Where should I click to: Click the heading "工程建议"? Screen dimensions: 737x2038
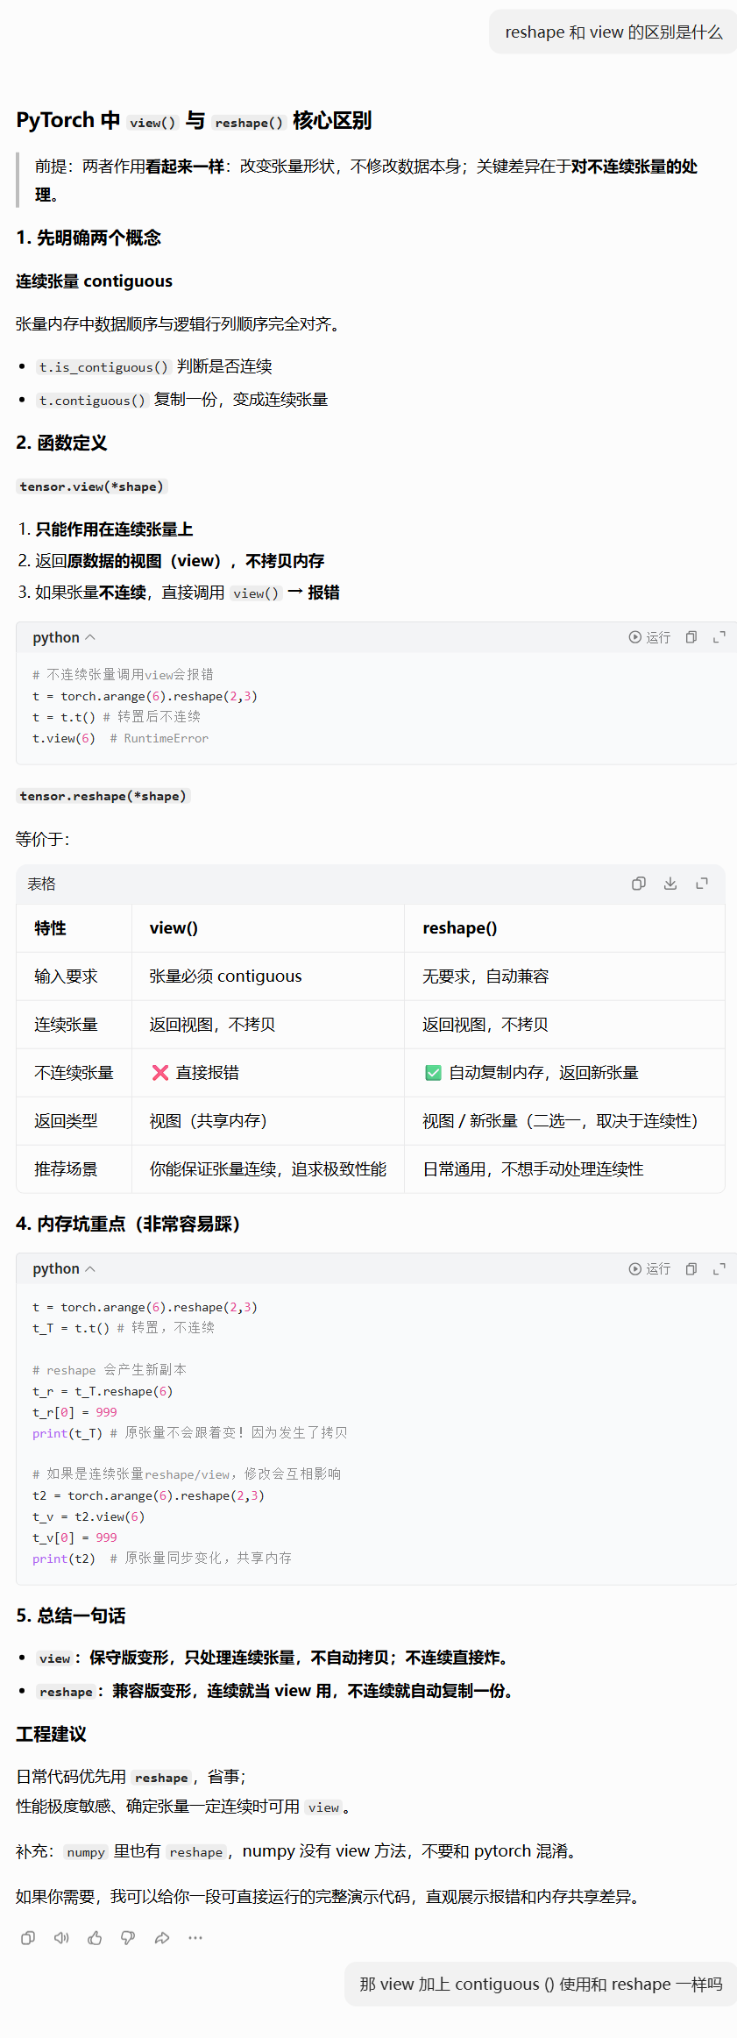pyautogui.click(x=51, y=1735)
